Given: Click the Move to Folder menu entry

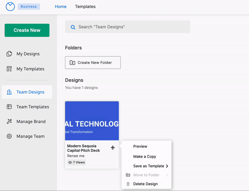Looking at the screenshot, I should coord(146,175).
